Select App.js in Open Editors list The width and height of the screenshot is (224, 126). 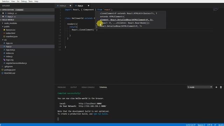tap(27, 16)
